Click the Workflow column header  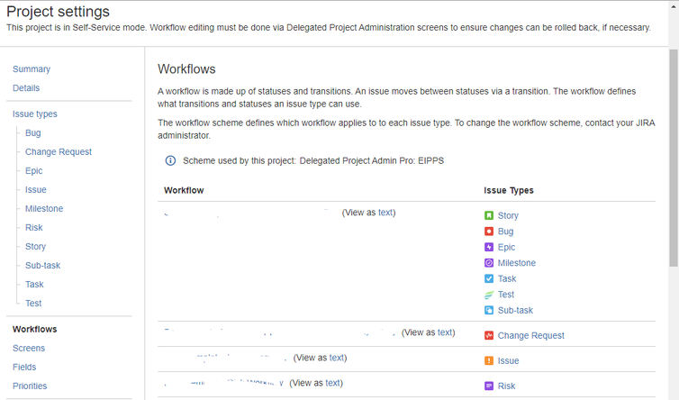[x=184, y=190]
